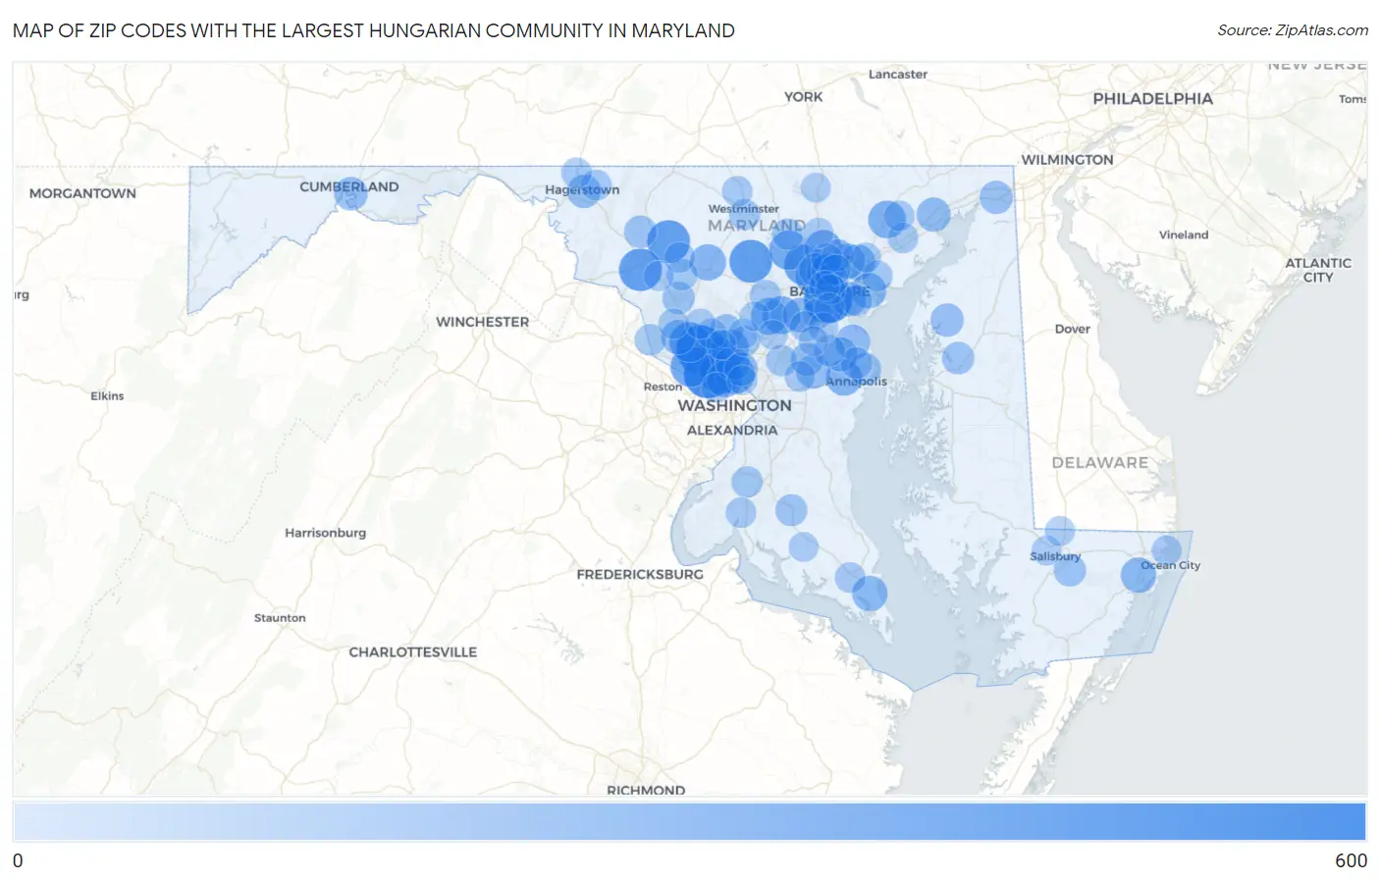Click the WASHINGTON city label
1380x882 pixels.
tap(734, 405)
